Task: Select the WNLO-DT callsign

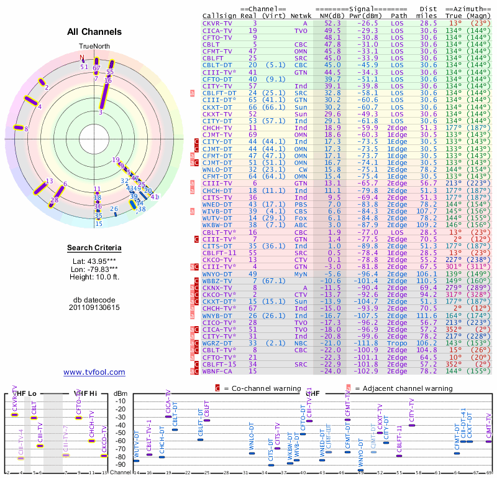Action: click(x=217, y=169)
